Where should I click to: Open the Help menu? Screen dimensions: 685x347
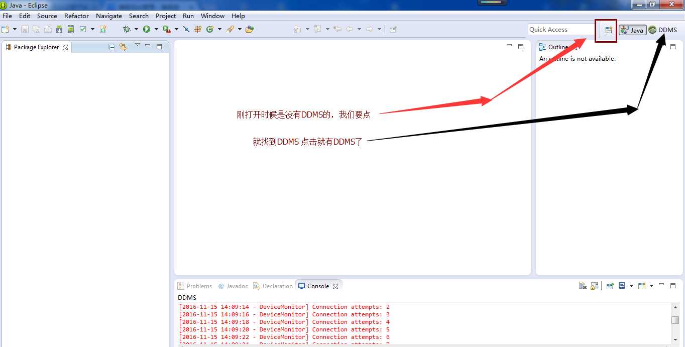coord(238,16)
